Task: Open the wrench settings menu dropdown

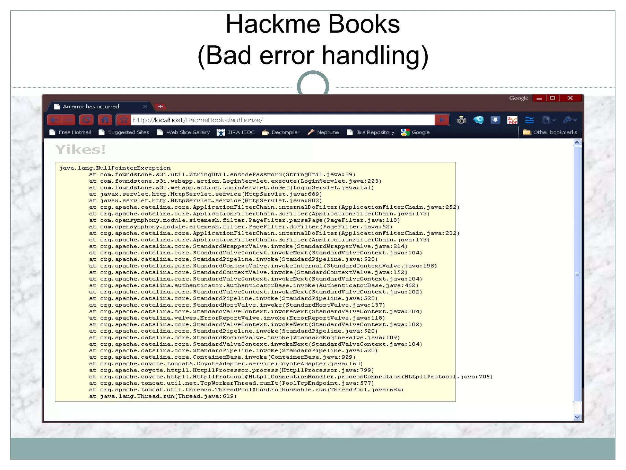Action: point(569,120)
